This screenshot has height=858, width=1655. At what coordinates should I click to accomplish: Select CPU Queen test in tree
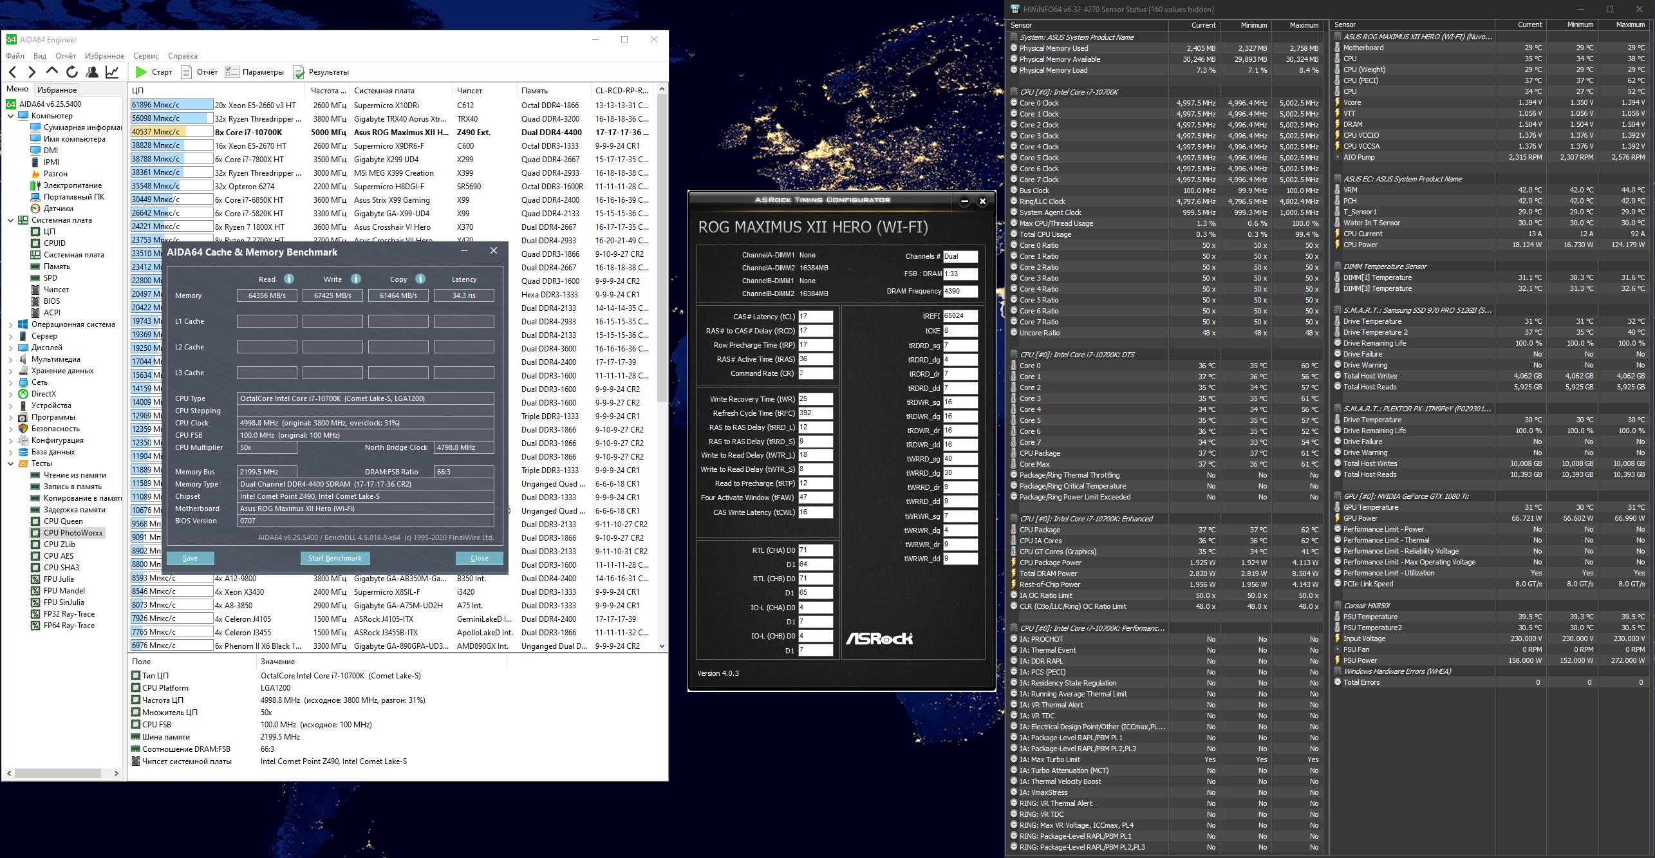point(62,521)
